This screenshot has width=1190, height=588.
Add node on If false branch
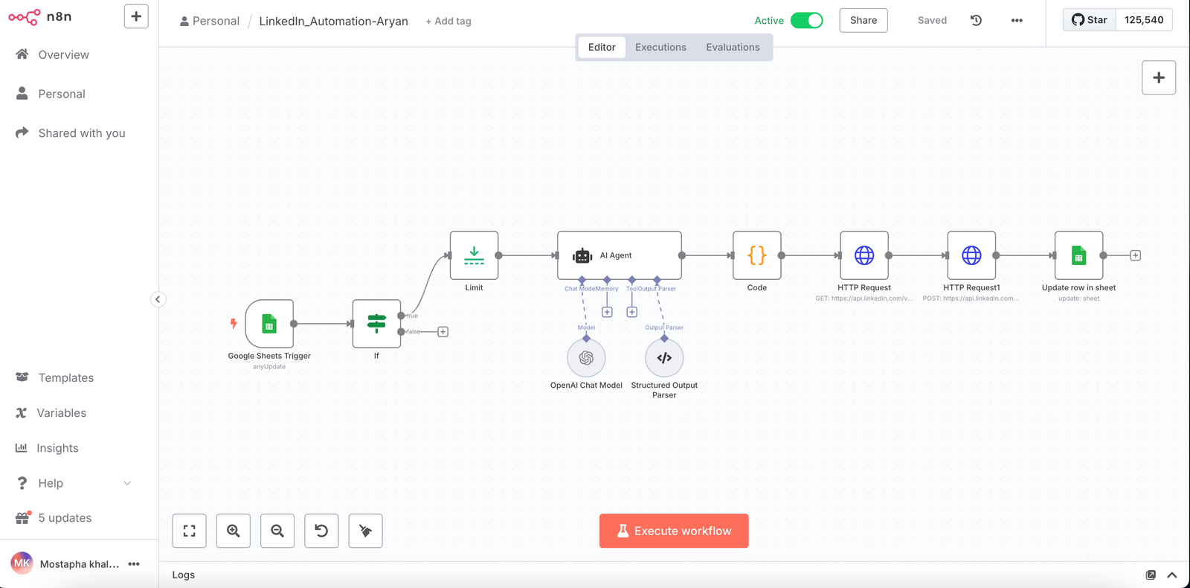coord(443,332)
